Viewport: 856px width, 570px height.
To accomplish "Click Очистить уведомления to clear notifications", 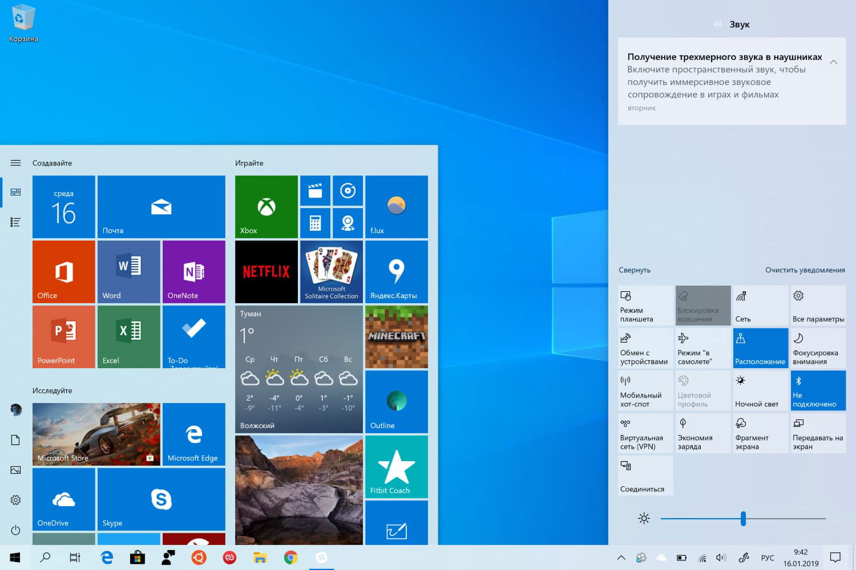I will (805, 270).
